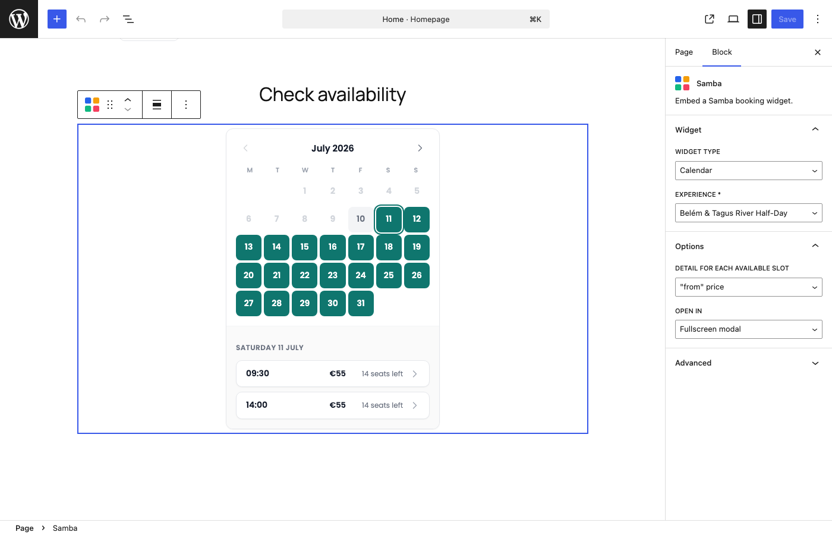
Task: Move the Samba block down
Action: pos(128,110)
